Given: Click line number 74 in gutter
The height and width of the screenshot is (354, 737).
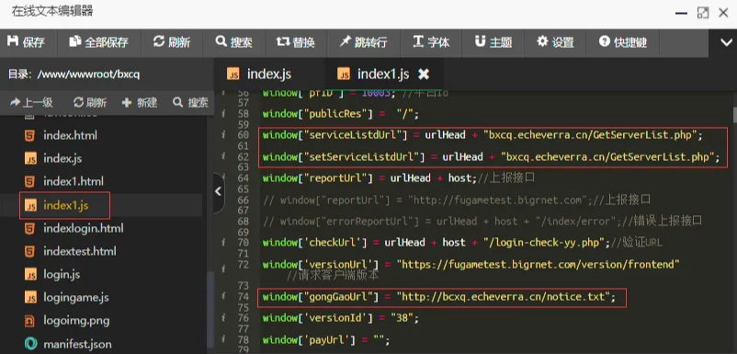Looking at the screenshot, I should pos(244,297).
